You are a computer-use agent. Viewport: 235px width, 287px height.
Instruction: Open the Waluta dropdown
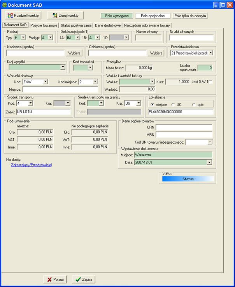(152, 82)
